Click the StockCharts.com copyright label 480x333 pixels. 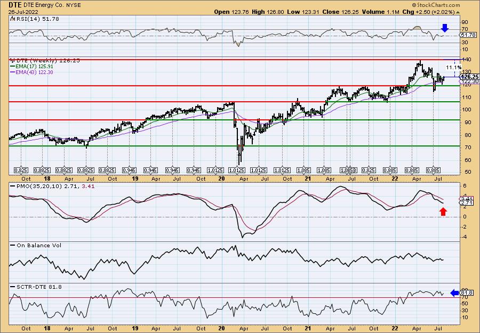tap(436, 5)
